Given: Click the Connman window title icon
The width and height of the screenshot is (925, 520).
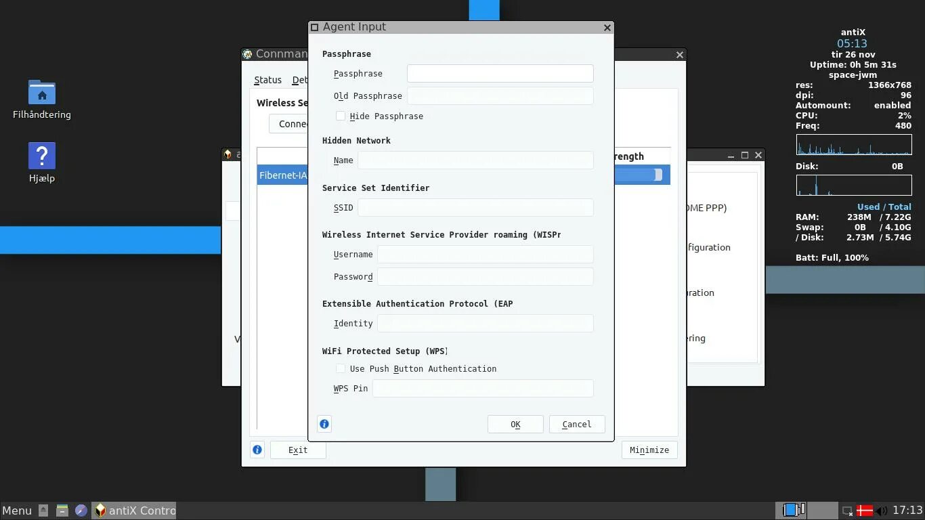Looking at the screenshot, I should point(247,54).
